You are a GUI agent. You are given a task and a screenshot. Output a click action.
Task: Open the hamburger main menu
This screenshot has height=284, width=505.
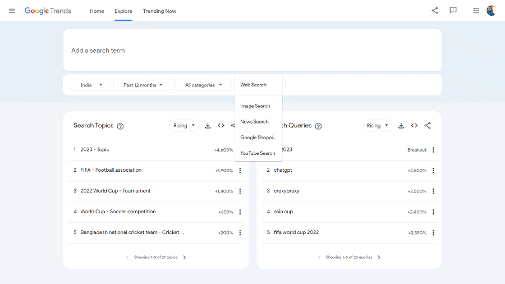(x=12, y=11)
